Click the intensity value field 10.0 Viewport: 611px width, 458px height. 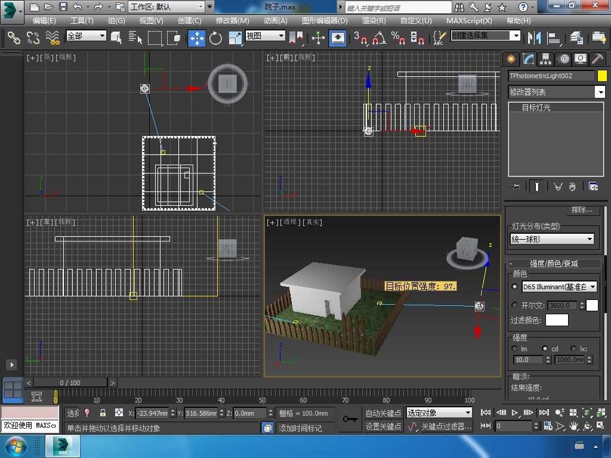pos(529,360)
